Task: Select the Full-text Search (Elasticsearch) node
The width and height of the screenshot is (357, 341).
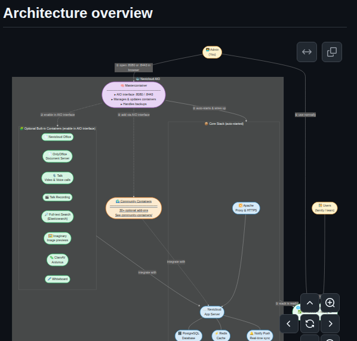Action: 57,216
